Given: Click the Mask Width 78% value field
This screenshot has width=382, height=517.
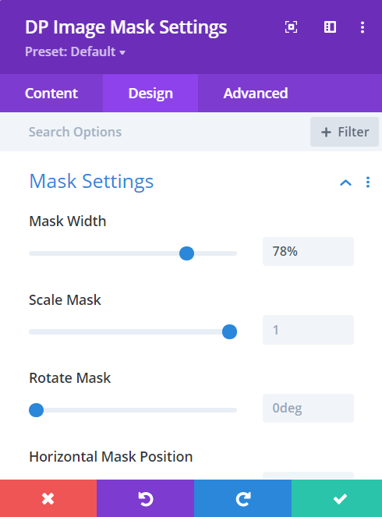Looking at the screenshot, I should pyautogui.click(x=308, y=252).
